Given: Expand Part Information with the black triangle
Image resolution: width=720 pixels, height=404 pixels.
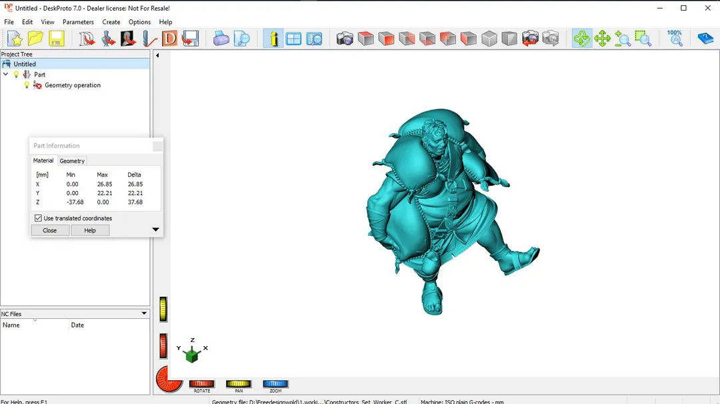Looking at the screenshot, I should point(155,229).
